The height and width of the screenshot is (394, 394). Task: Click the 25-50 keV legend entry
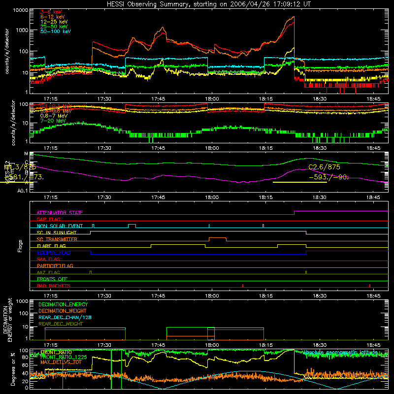pyautogui.click(x=54, y=27)
